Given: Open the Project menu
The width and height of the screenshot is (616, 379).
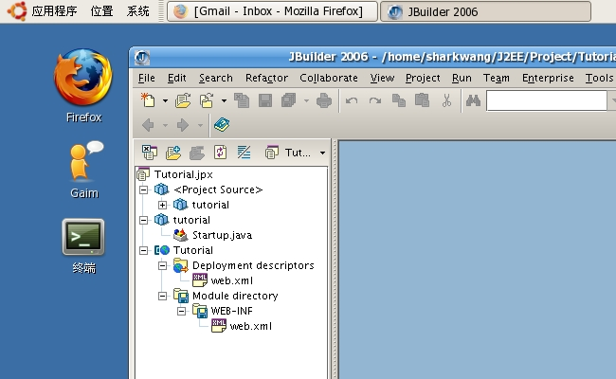Looking at the screenshot, I should pos(423,78).
